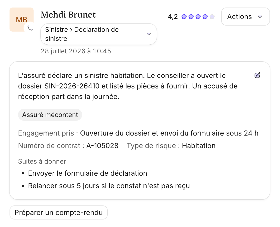This screenshot has width=280, height=227.
Task: Select the second rating star
Action: [191, 17]
